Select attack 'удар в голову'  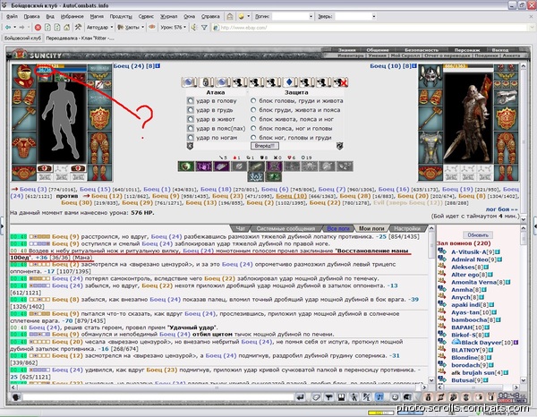(x=190, y=100)
